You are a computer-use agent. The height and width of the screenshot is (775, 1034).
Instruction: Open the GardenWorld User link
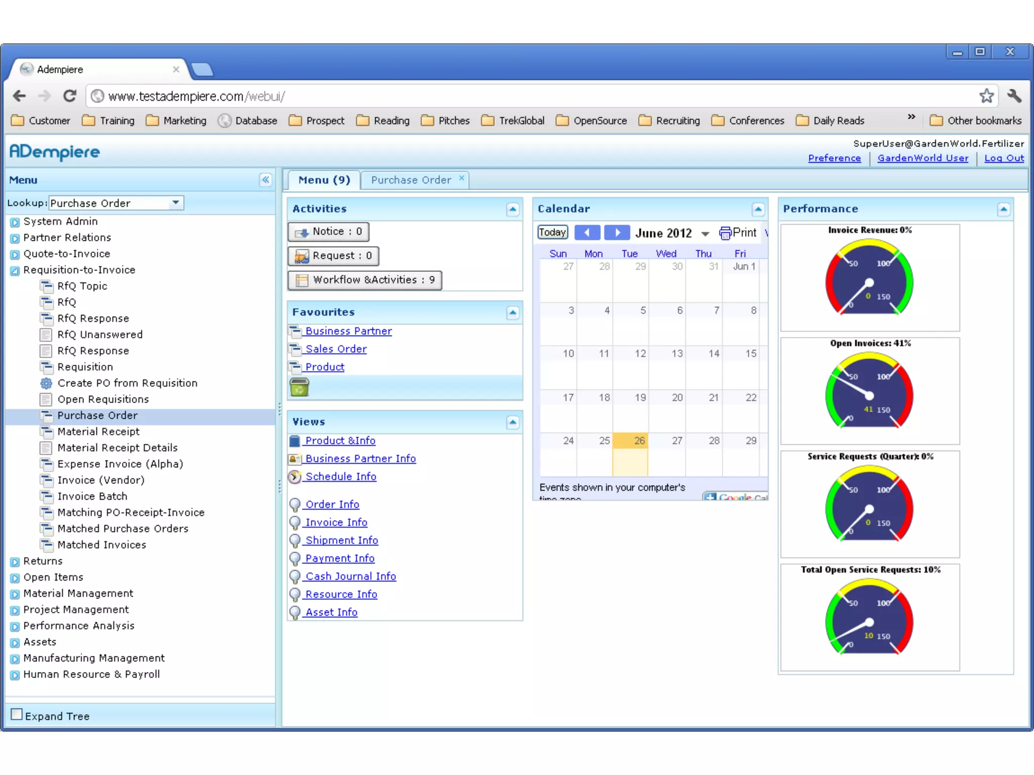pos(923,158)
